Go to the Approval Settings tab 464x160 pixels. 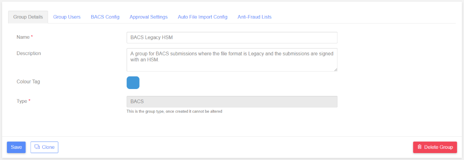tap(149, 17)
